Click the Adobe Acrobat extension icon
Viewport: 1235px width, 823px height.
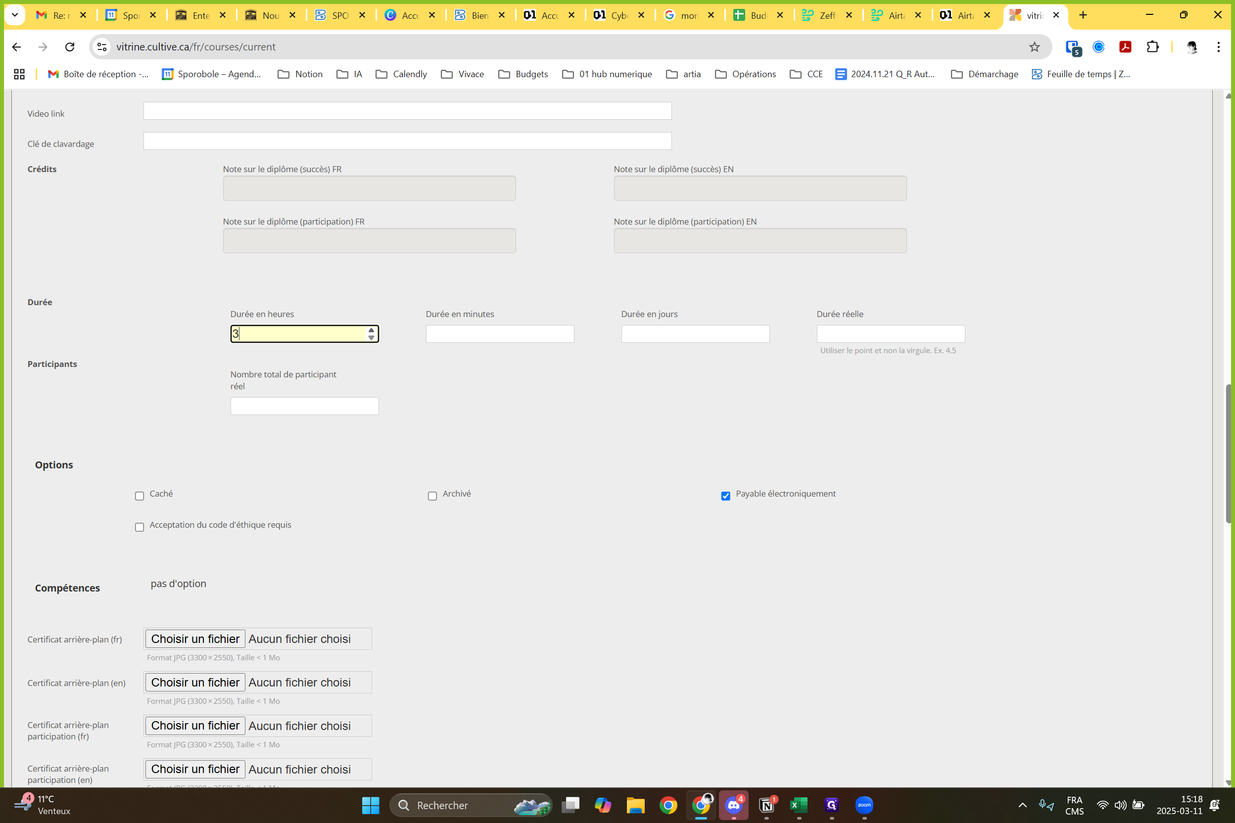click(1125, 46)
